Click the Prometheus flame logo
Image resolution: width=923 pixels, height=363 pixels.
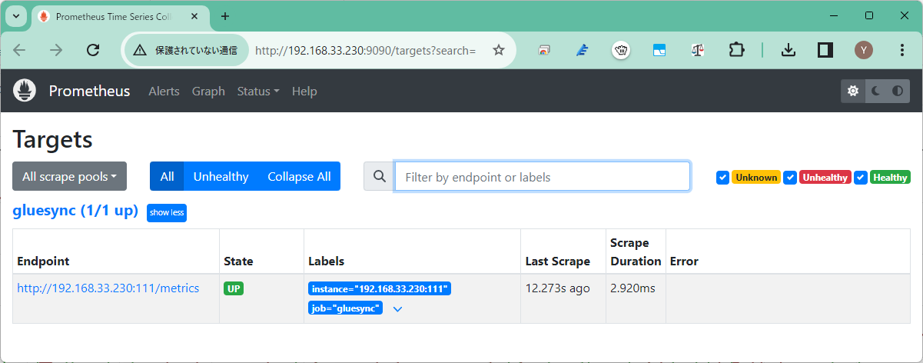25,91
